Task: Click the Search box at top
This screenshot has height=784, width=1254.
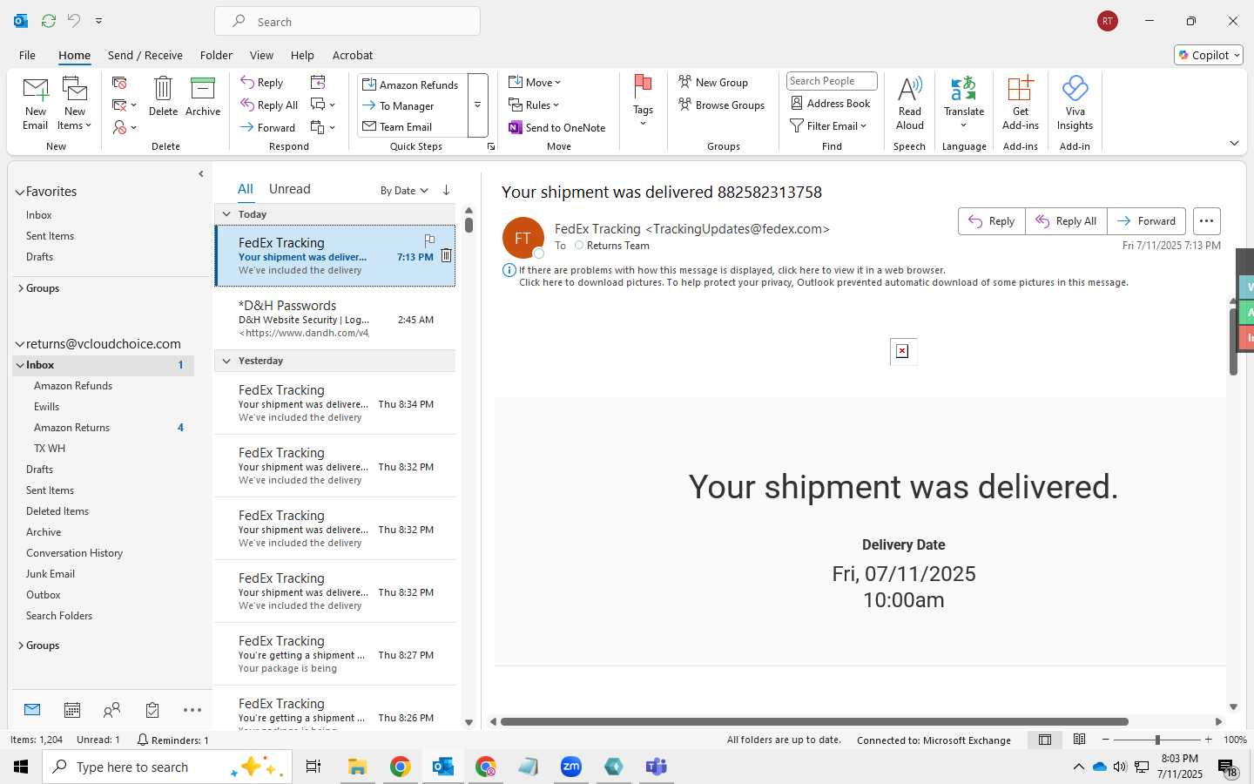Action: pos(347,21)
